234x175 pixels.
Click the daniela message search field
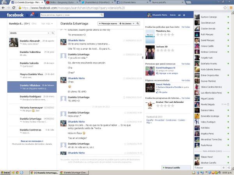28,33
